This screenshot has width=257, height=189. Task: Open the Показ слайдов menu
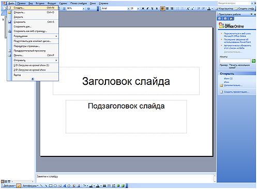[x=79, y=3]
